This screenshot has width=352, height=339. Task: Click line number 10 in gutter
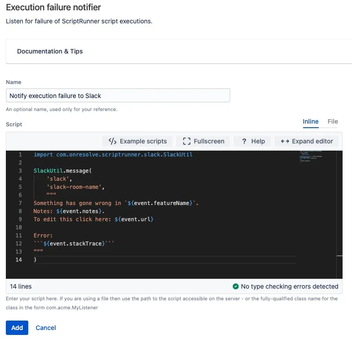[x=19, y=227]
